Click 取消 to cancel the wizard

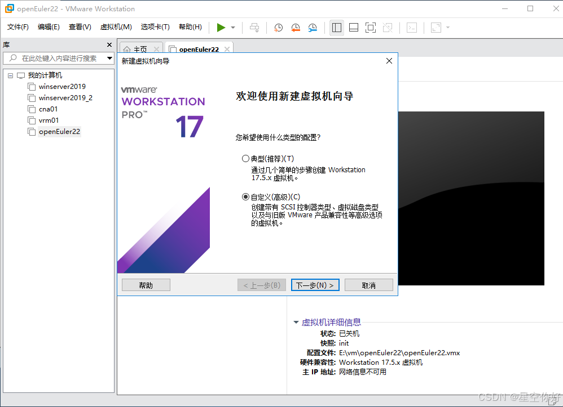(369, 285)
